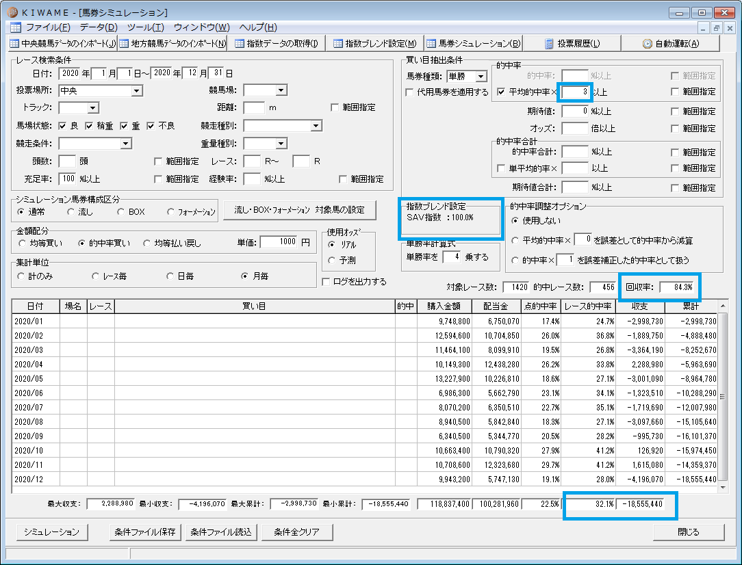The image size is (742, 565).
Task: Toggle the 稍重 track condition checkbox
Action: [x=89, y=126]
